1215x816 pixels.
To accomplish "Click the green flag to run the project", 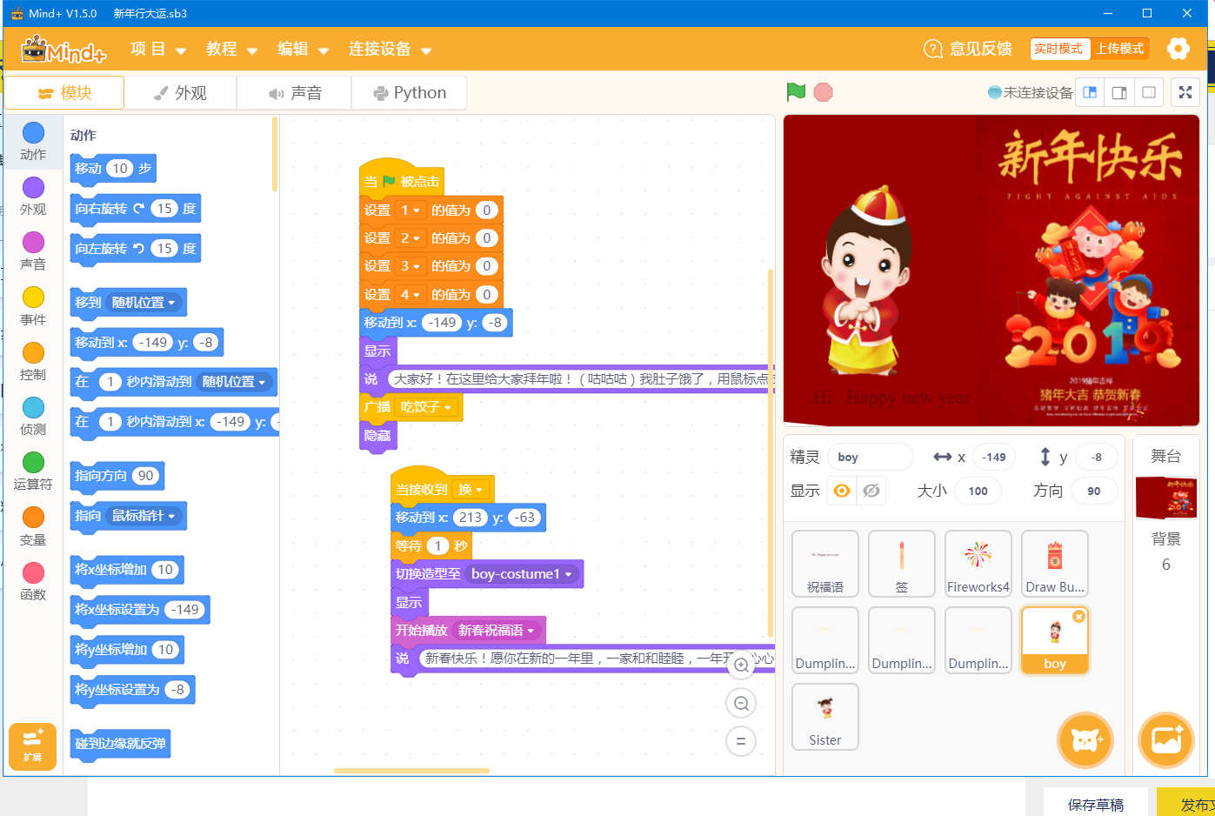I will [795, 92].
